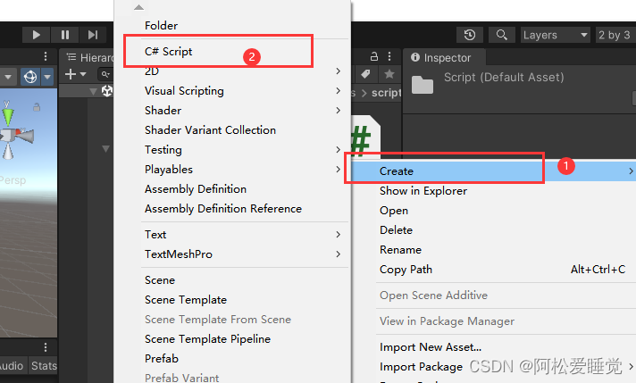The image size is (636, 383).
Task: Click the Stats button in Game view
Action: click(x=44, y=365)
